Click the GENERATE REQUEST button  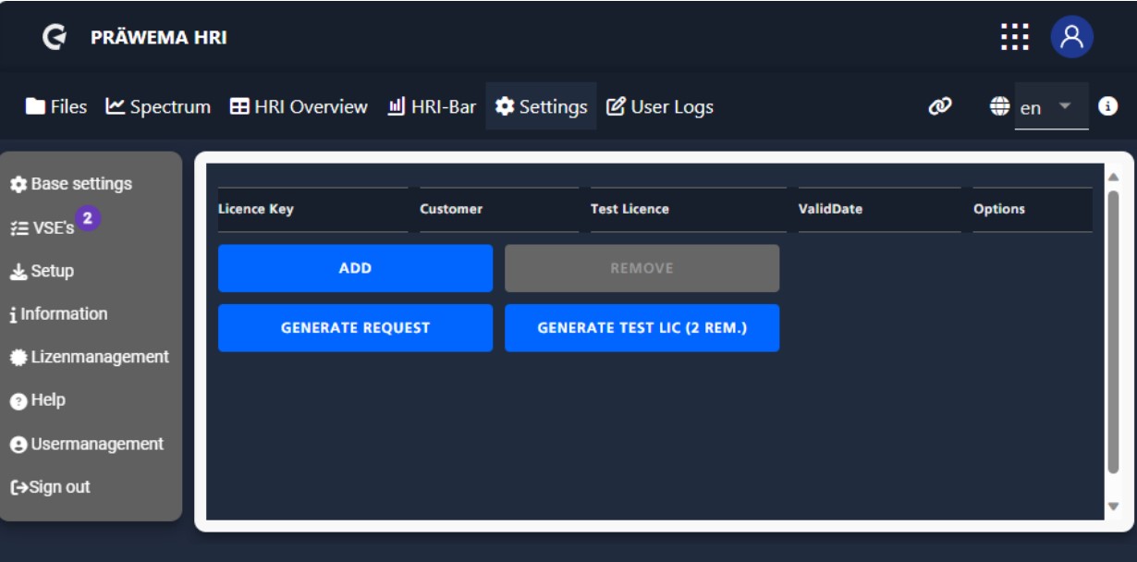pos(355,328)
